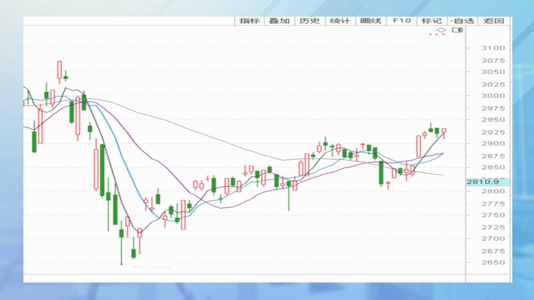534x300 pixels.
Task: Select the 统计 statistics option
Action: coord(340,21)
